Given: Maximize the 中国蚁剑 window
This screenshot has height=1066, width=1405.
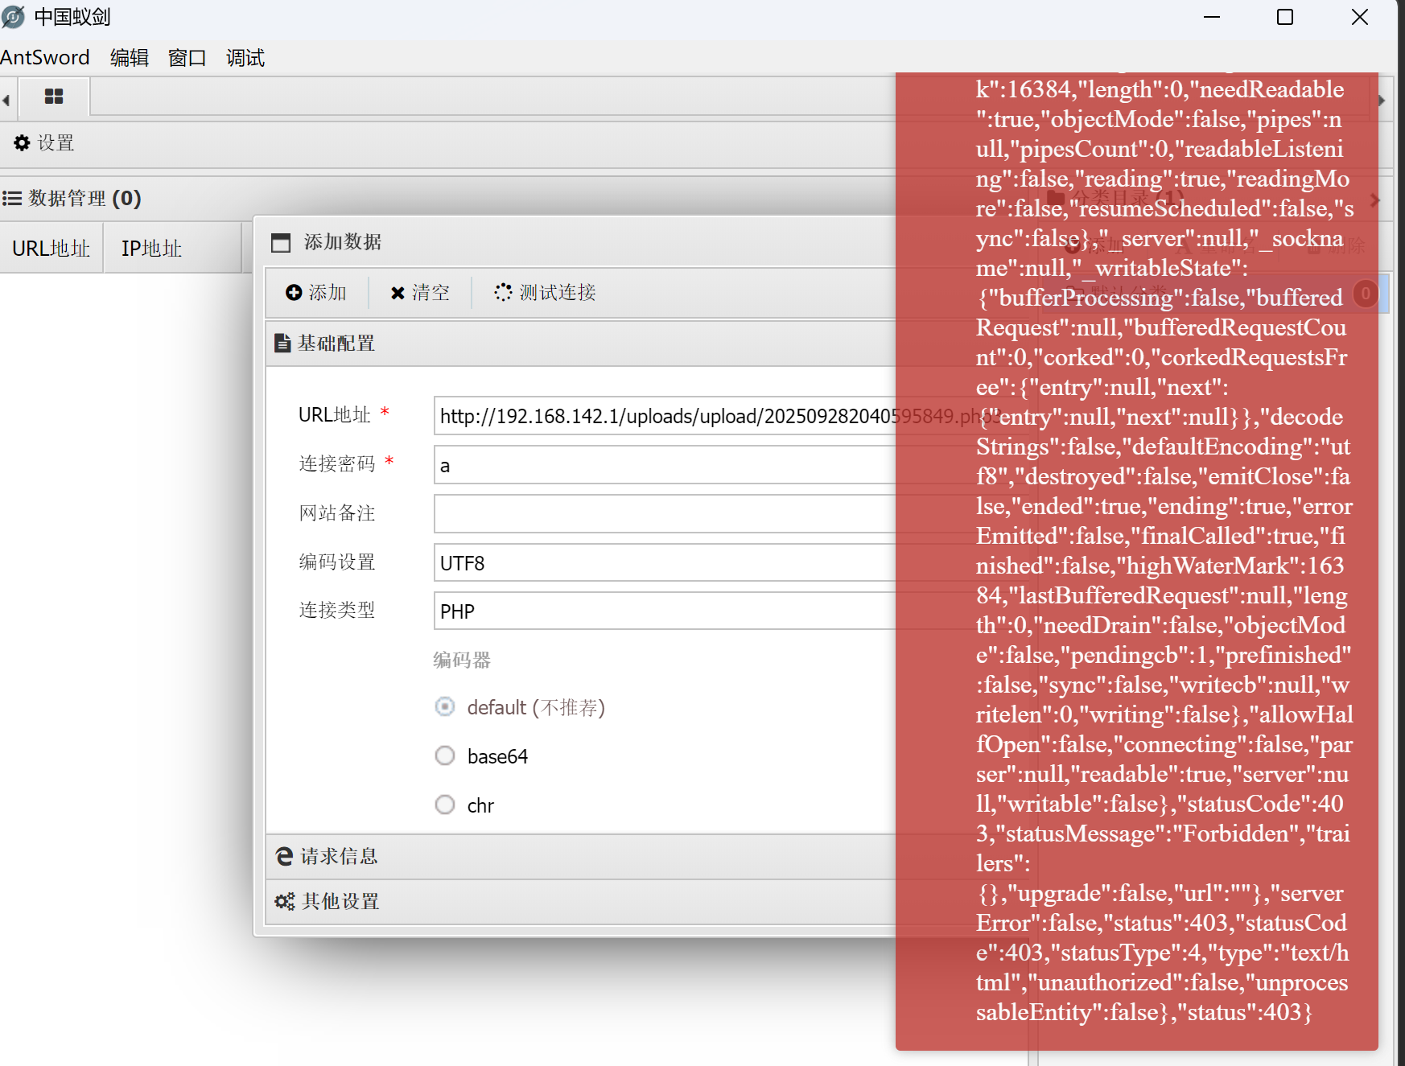Looking at the screenshot, I should 1285,17.
